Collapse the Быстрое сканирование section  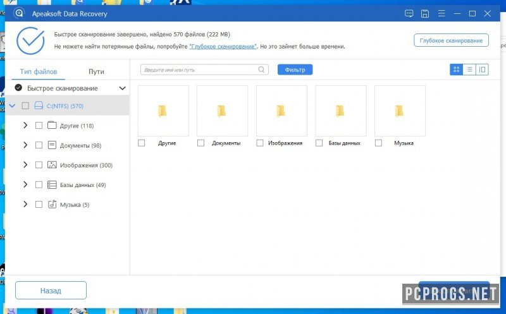(x=122, y=88)
